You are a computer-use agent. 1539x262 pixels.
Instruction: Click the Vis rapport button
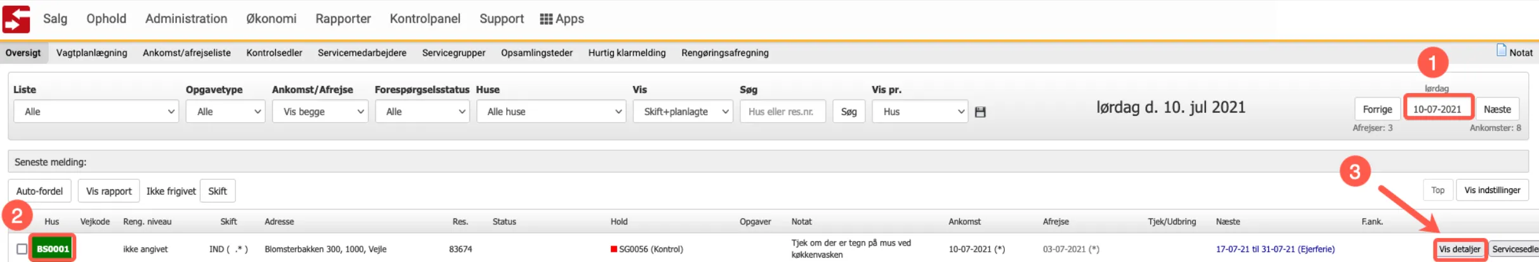108,191
